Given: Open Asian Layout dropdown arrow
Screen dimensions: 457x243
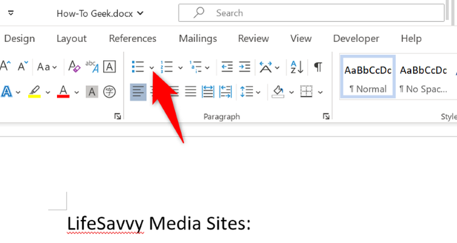Looking at the screenshot, I should click(277, 68).
